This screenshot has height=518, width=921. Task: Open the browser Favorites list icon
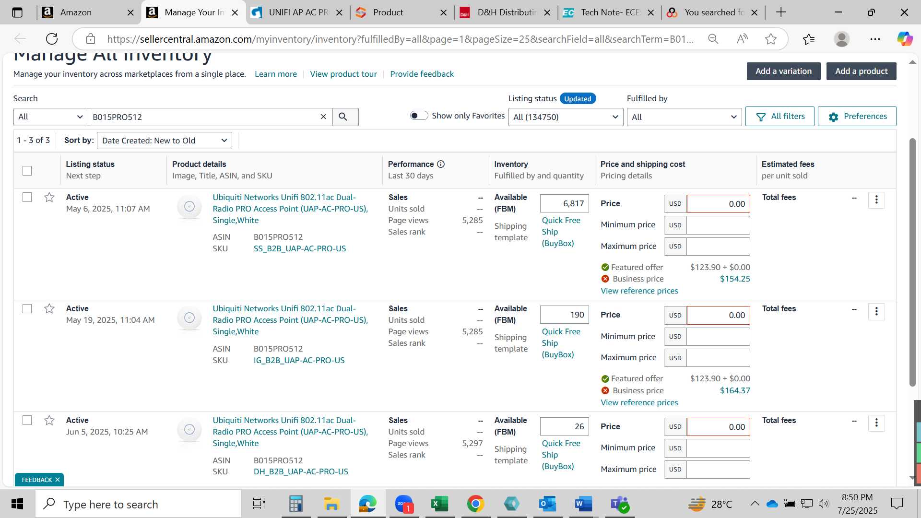(809, 39)
